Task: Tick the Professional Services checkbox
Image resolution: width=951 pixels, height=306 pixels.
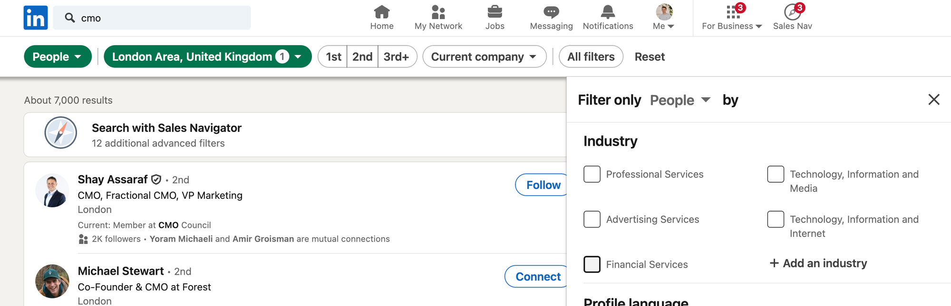Action: (x=592, y=174)
